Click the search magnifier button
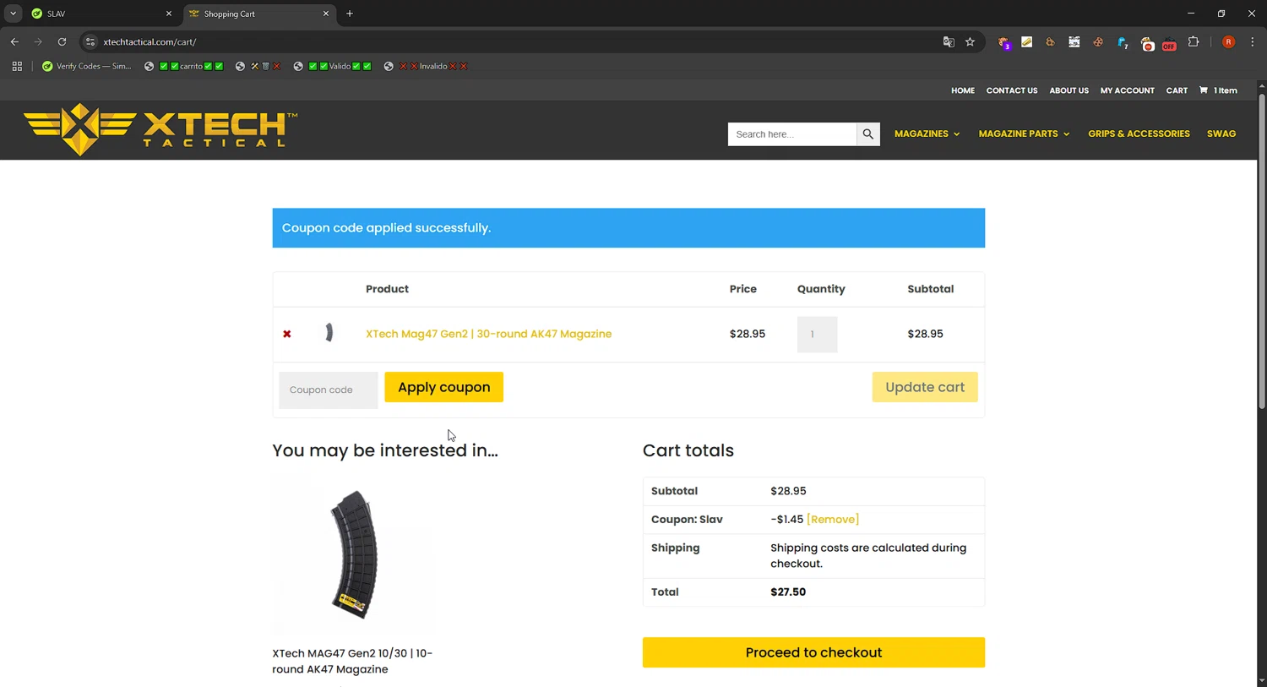The width and height of the screenshot is (1267, 687). (x=867, y=134)
